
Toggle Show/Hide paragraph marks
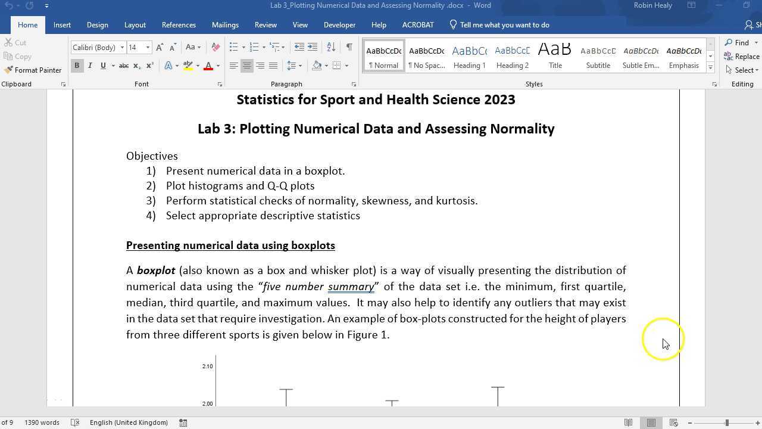pyautogui.click(x=349, y=47)
